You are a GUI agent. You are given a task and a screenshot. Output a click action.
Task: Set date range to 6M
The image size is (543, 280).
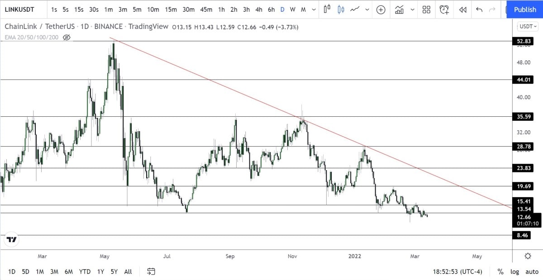coord(69,271)
